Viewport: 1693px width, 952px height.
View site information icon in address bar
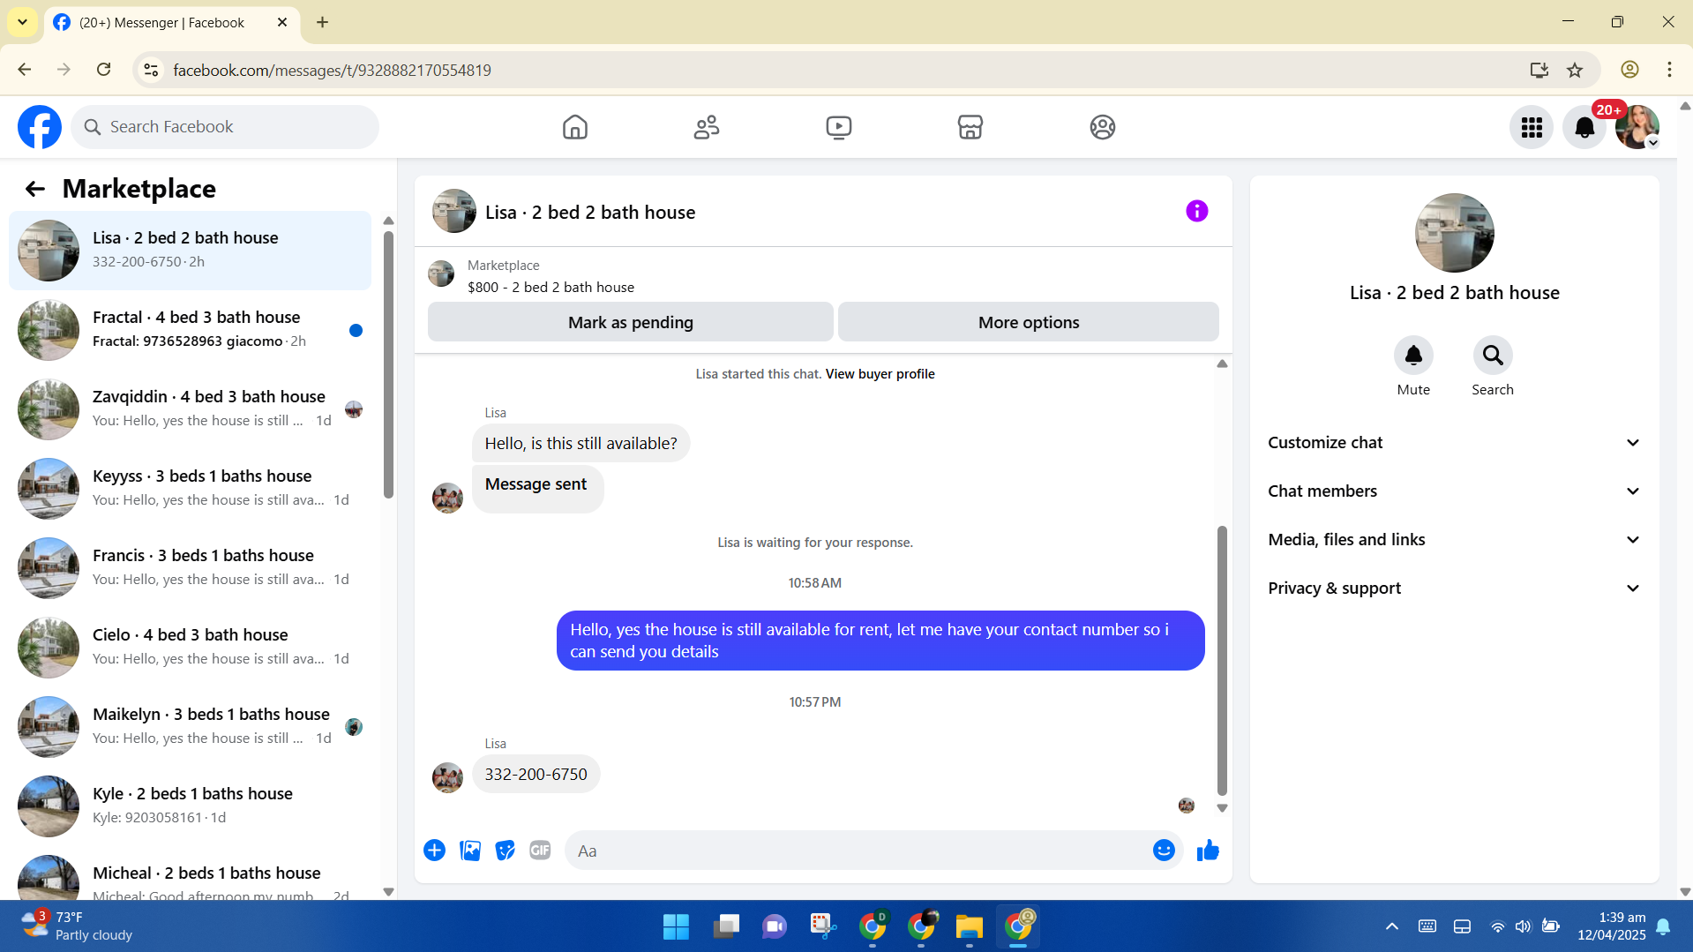coord(151,70)
